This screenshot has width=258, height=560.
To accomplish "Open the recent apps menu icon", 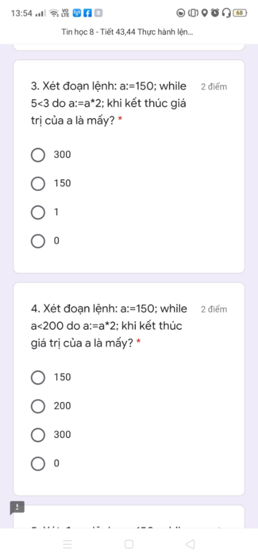I will pyautogui.click(x=67, y=544).
